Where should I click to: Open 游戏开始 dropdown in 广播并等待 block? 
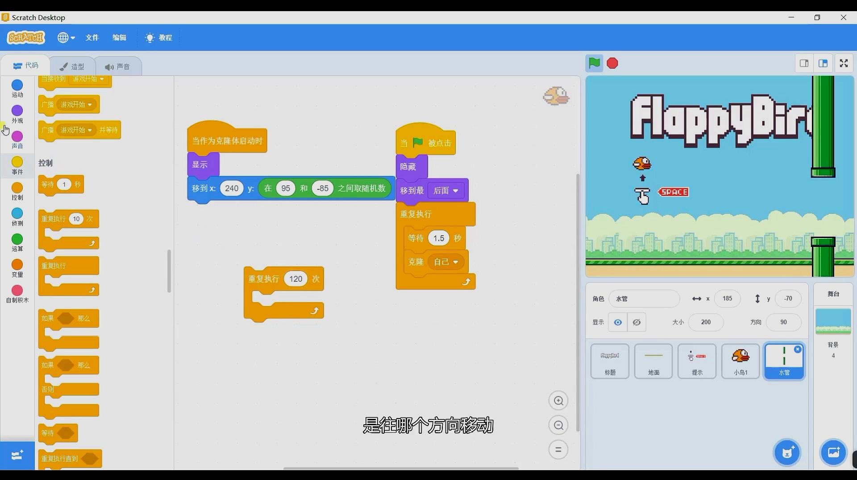(76, 130)
